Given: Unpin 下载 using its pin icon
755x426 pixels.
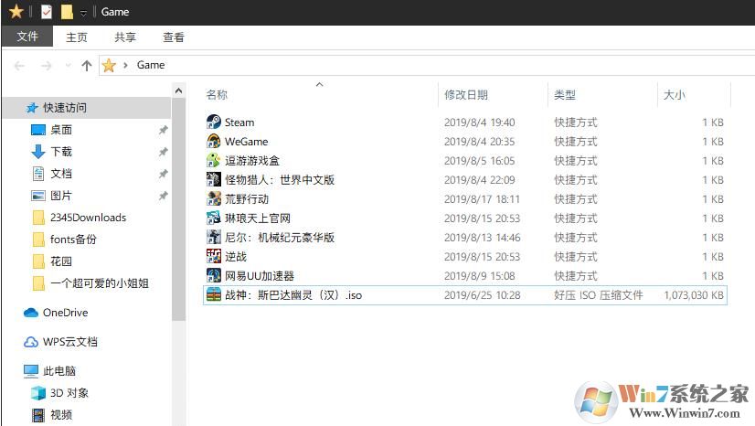Looking at the screenshot, I should click(x=164, y=152).
